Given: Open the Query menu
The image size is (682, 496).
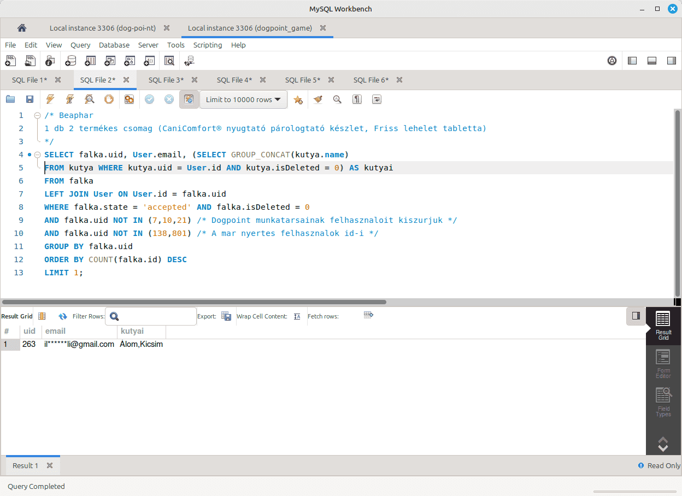Looking at the screenshot, I should pyautogui.click(x=80, y=45).
